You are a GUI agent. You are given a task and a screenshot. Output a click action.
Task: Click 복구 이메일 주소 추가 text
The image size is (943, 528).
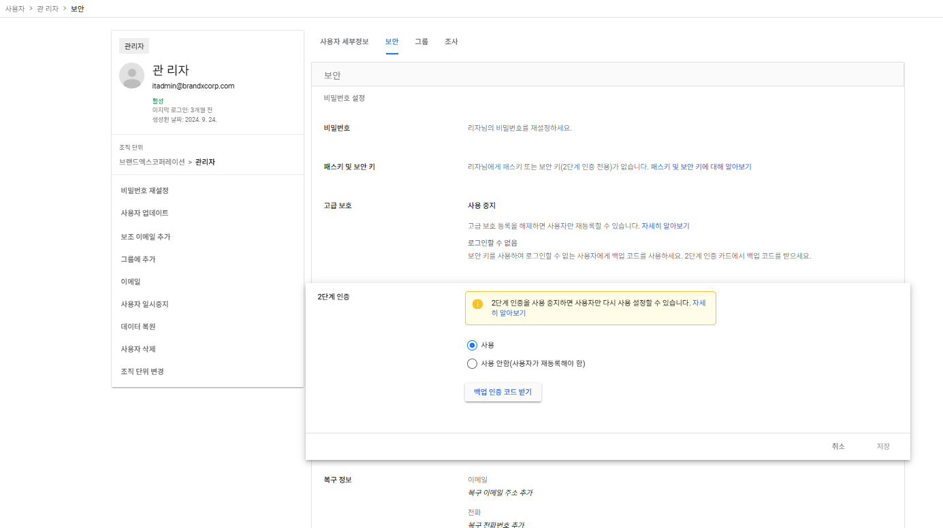point(500,493)
